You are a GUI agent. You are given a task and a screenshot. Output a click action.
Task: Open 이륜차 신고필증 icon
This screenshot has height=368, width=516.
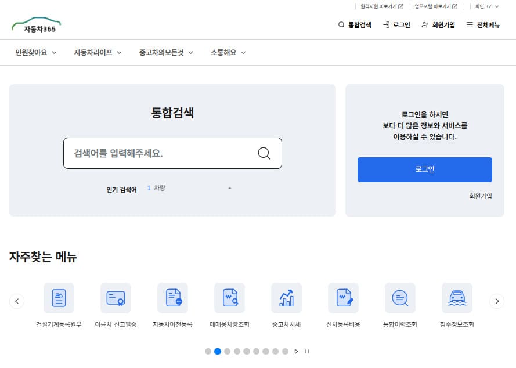[x=116, y=298]
